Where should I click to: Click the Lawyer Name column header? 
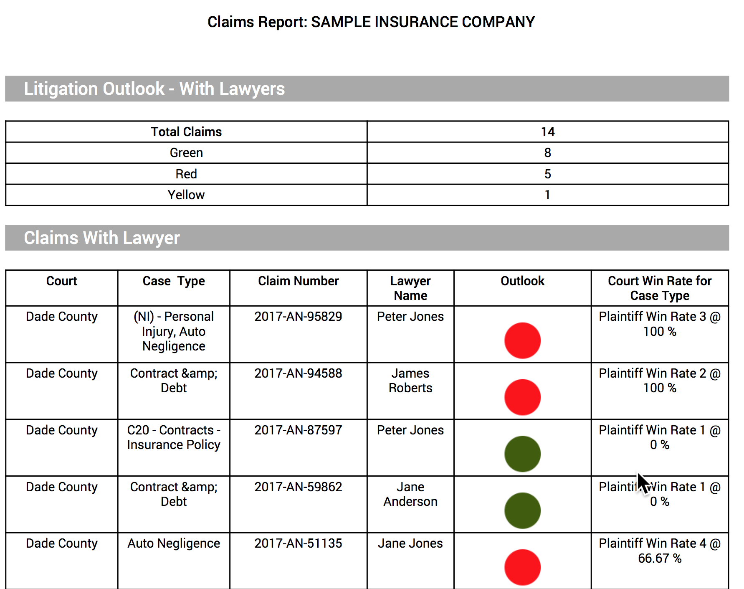click(x=410, y=288)
